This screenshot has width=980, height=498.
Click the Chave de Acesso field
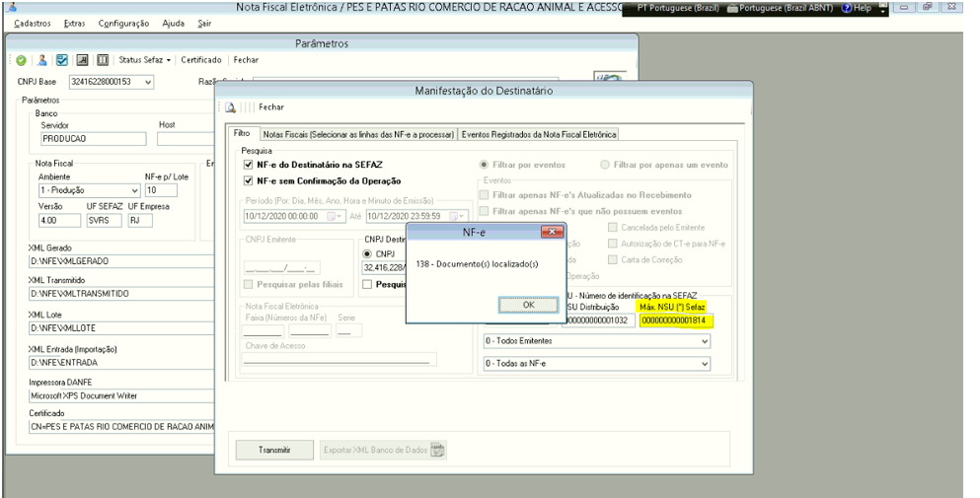pyautogui.click(x=339, y=359)
